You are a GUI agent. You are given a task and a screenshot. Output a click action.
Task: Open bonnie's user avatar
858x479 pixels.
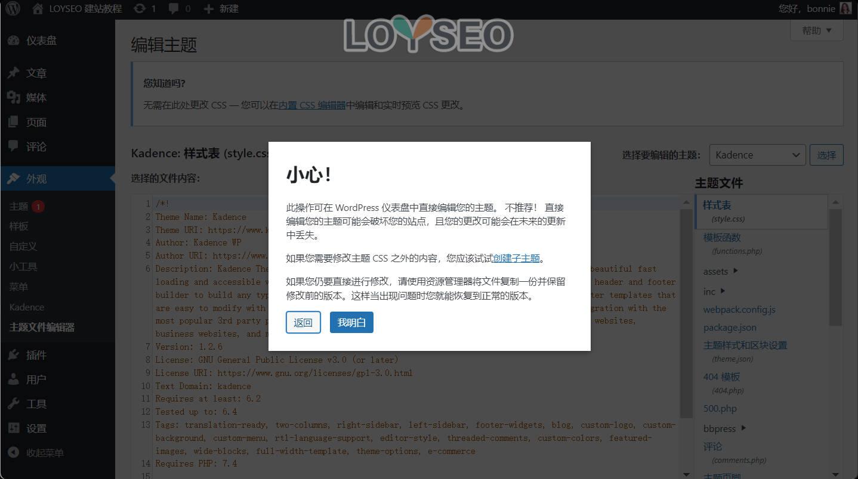click(845, 8)
